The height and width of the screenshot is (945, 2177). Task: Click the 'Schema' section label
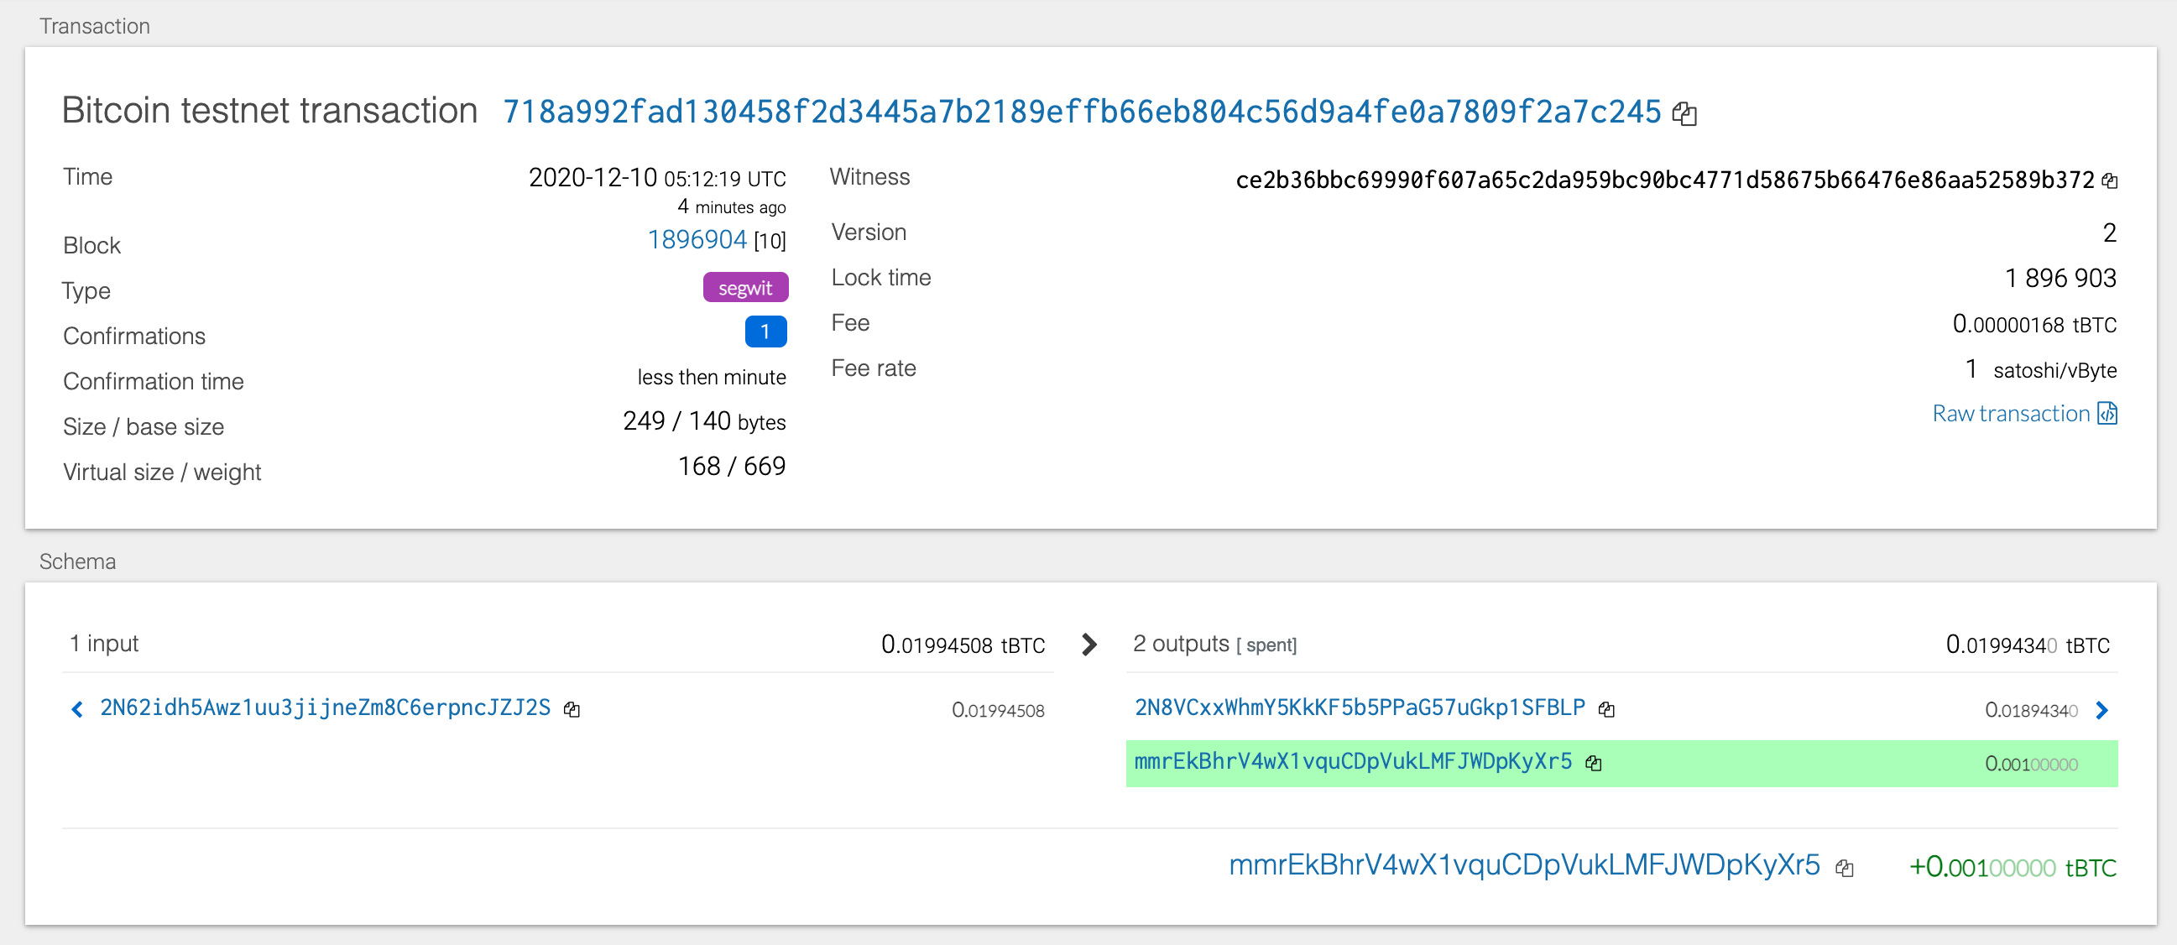coord(78,561)
